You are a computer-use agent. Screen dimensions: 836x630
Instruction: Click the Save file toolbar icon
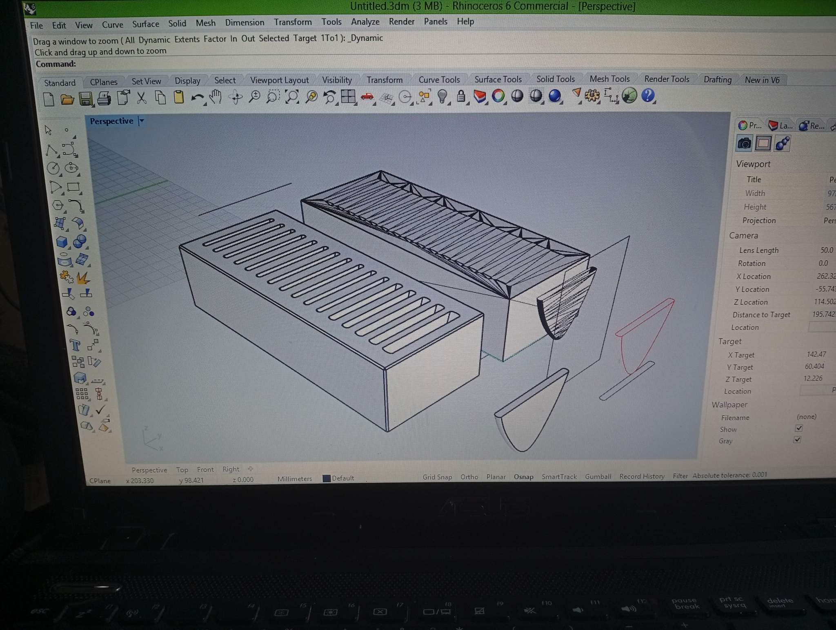click(x=85, y=99)
